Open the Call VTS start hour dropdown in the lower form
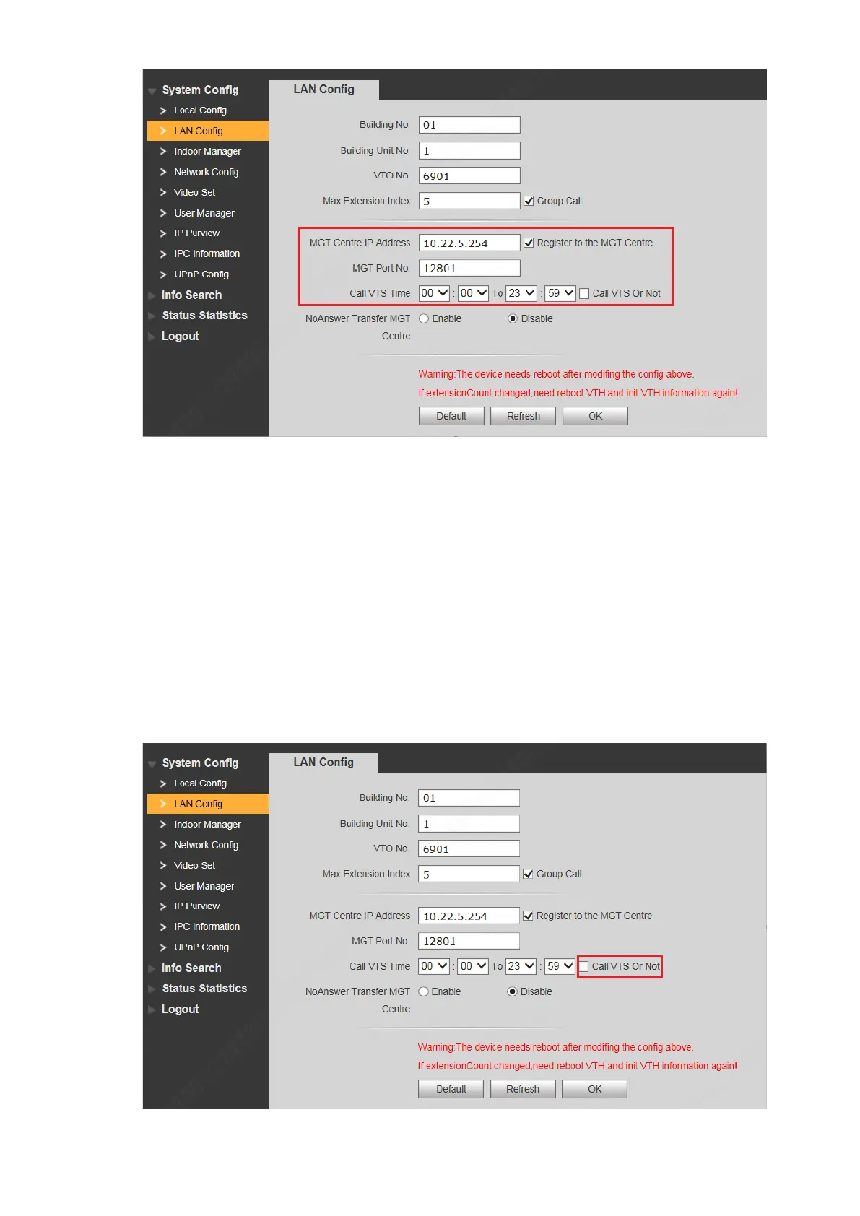Image resolution: width=860 pixels, height=1216 pixels. tap(434, 966)
